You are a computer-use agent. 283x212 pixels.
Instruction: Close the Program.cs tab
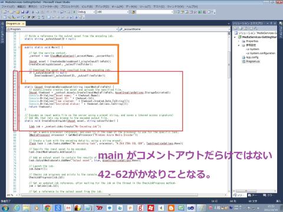click(23, 24)
